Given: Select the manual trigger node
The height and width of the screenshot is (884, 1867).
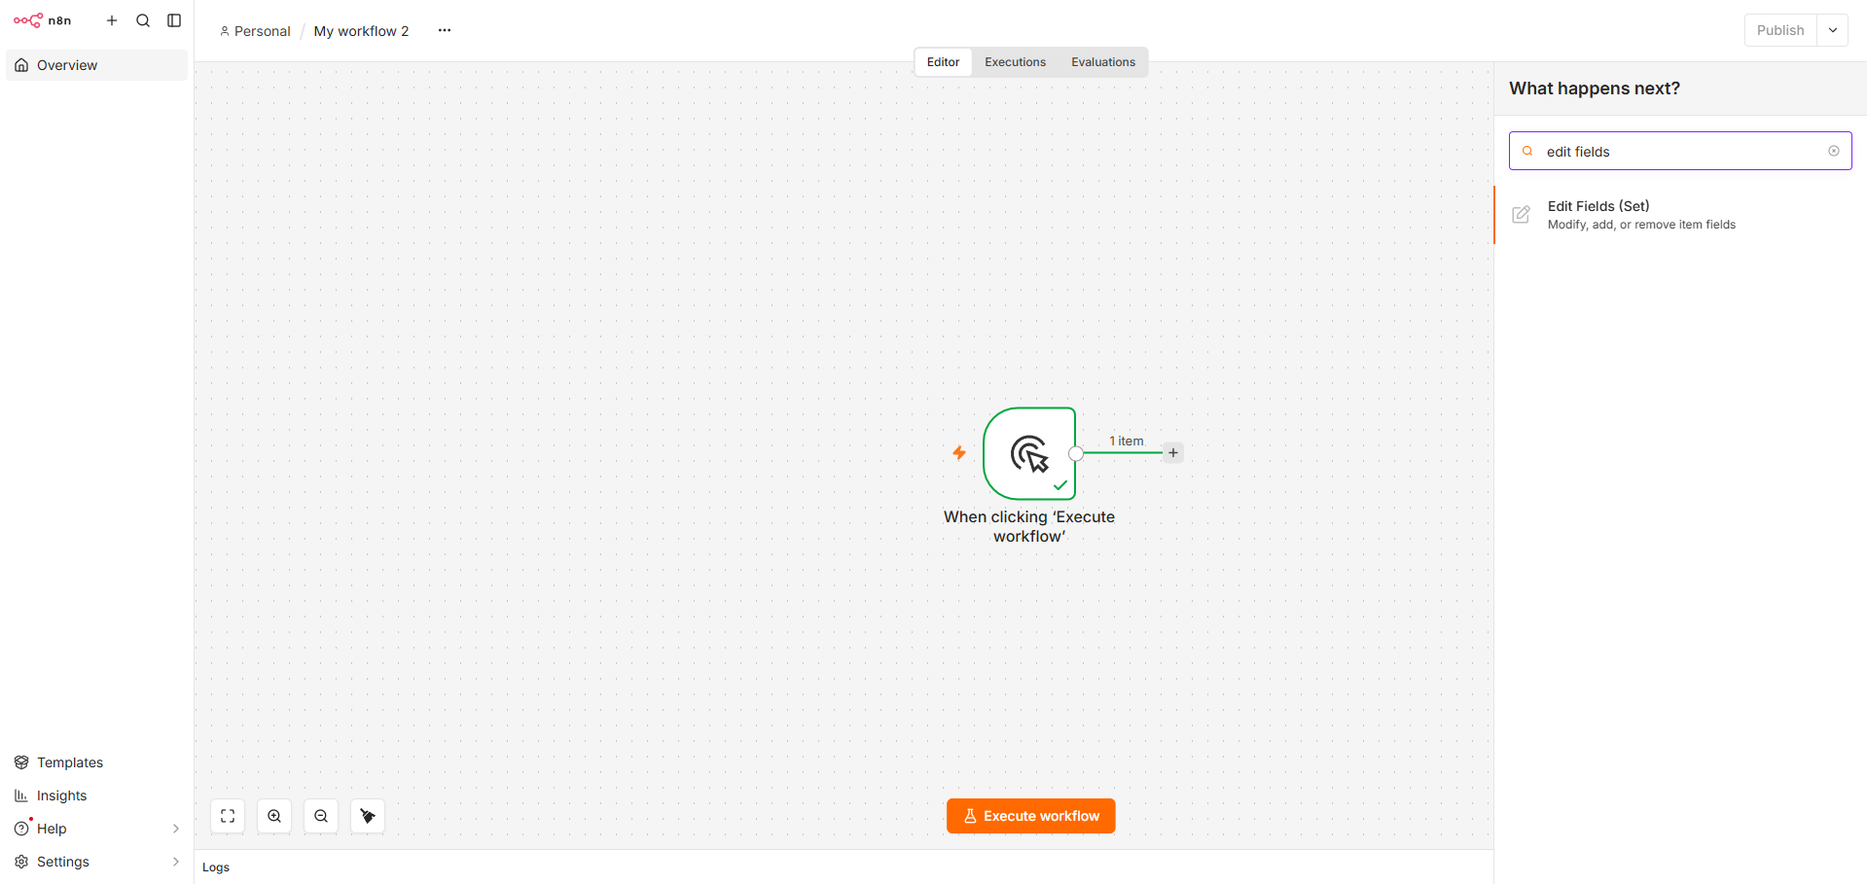Looking at the screenshot, I should click(x=1029, y=453).
